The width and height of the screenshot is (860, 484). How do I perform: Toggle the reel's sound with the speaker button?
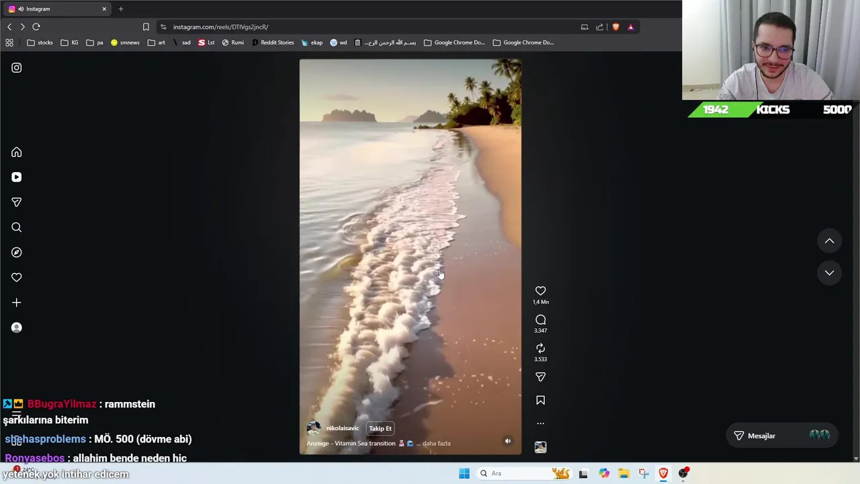coord(508,441)
